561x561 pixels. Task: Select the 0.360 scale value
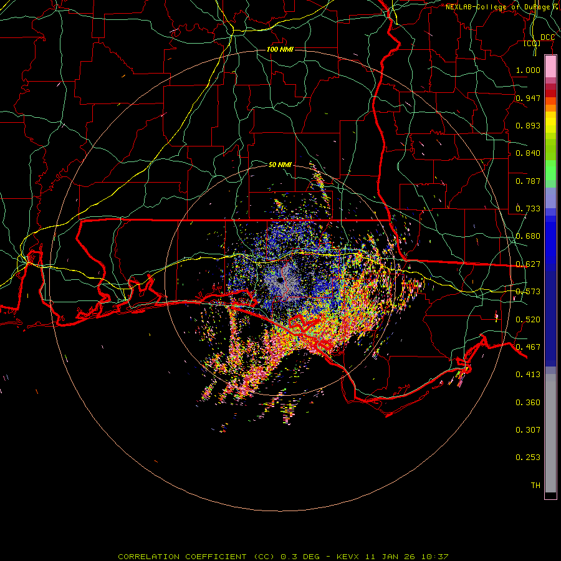(x=528, y=403)
